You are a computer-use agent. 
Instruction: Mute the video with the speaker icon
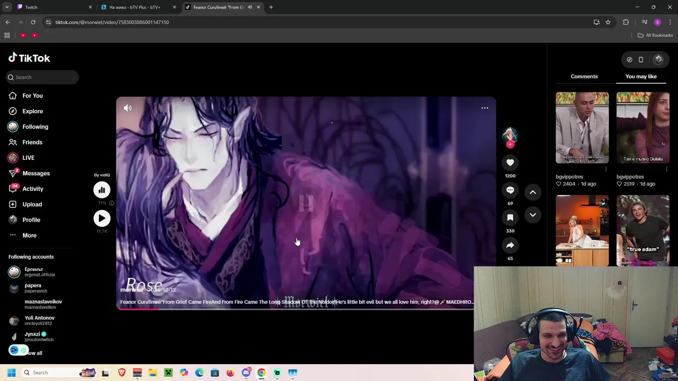[x=128, y=108]
